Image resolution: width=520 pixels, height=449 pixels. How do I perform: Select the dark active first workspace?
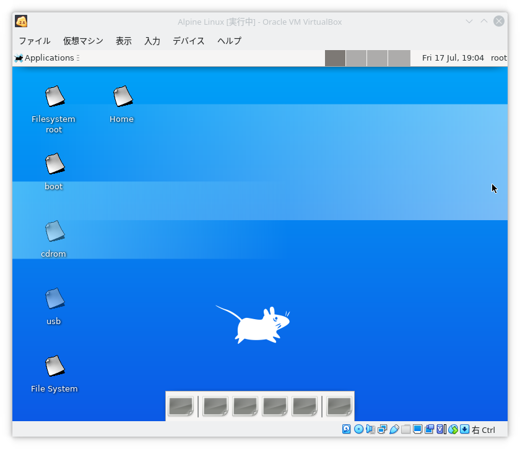pos(335,58)
